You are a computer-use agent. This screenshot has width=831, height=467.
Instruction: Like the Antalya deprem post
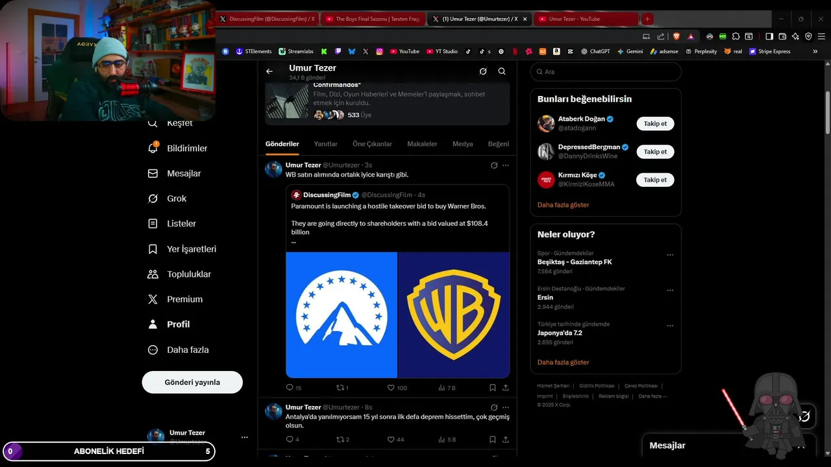395,439
